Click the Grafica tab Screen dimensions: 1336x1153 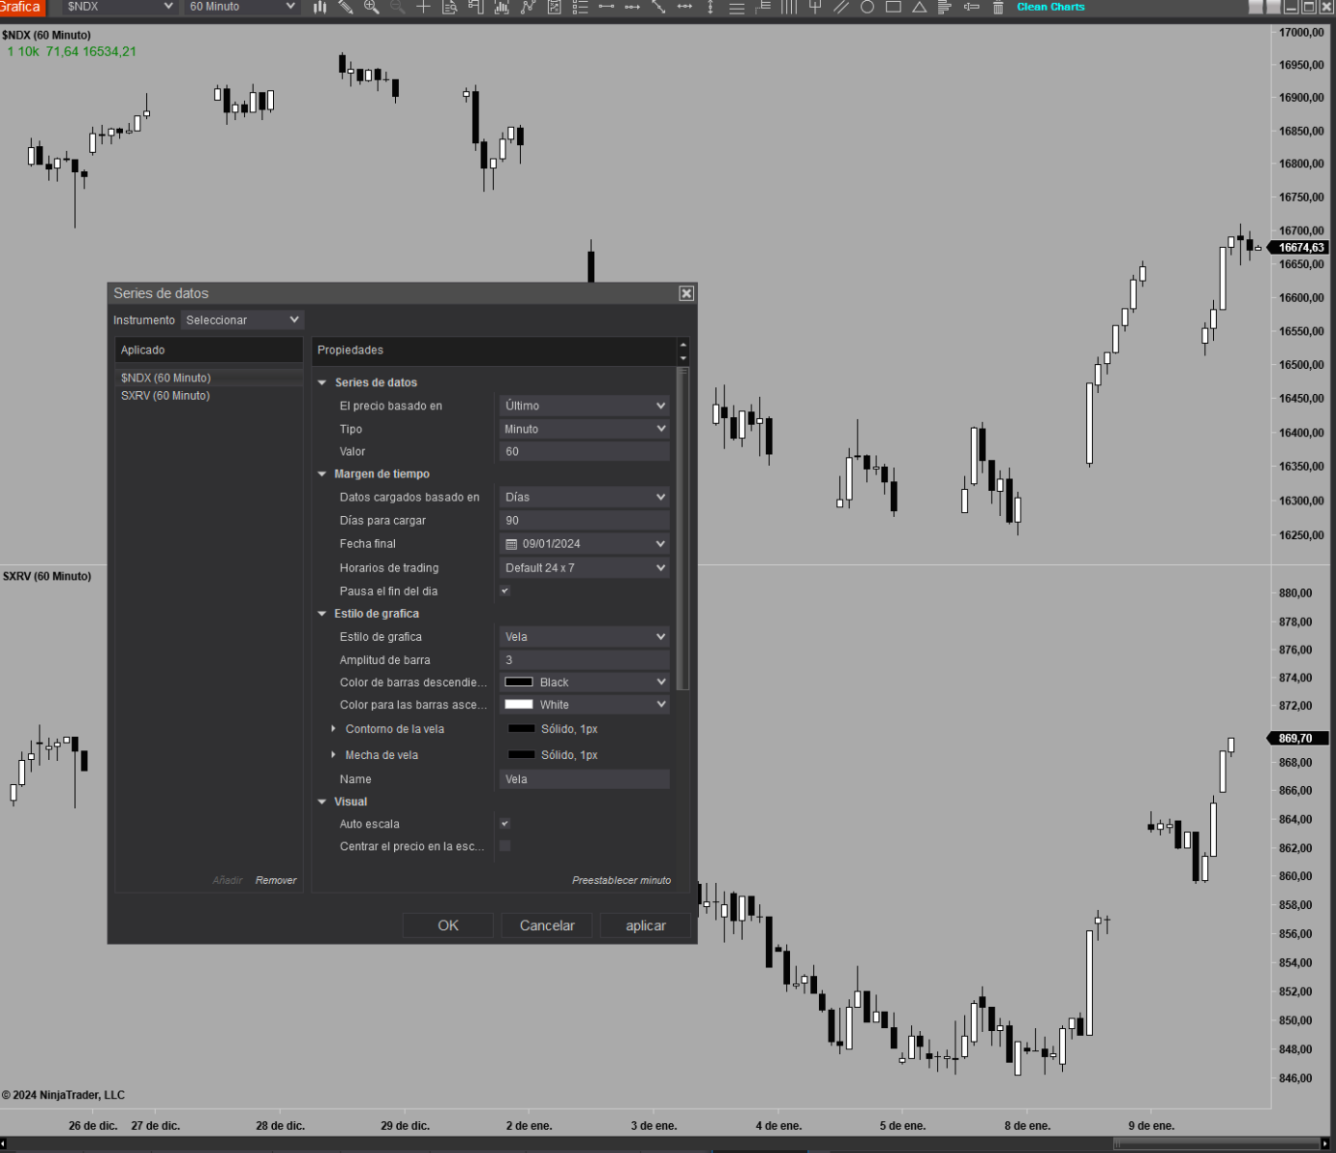pyautogui.click(x=21, y=7)
